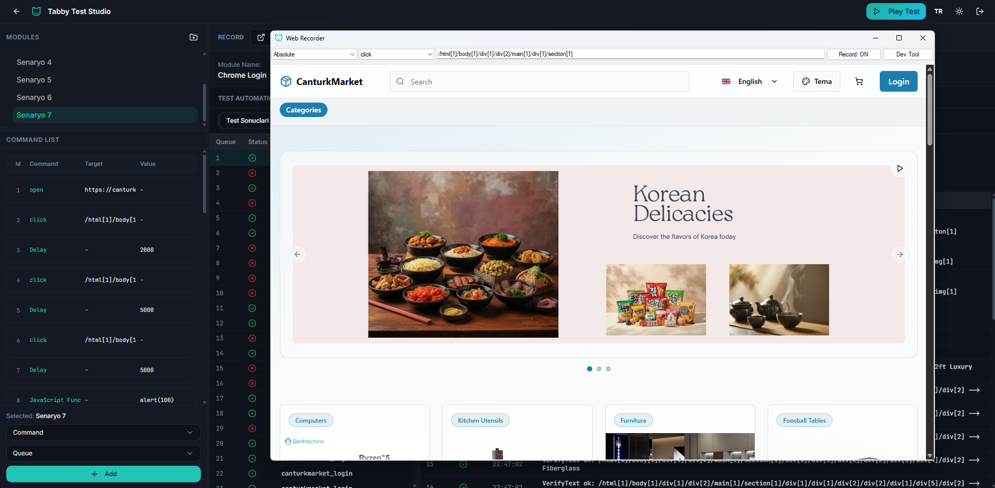Click the carousel play button icon
The height and width of the screenshot is (488, 995).
tap(900, 168)
